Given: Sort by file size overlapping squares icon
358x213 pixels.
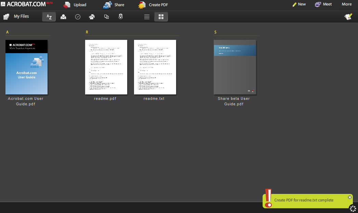Looking at the screenshot, I should 106,17.
